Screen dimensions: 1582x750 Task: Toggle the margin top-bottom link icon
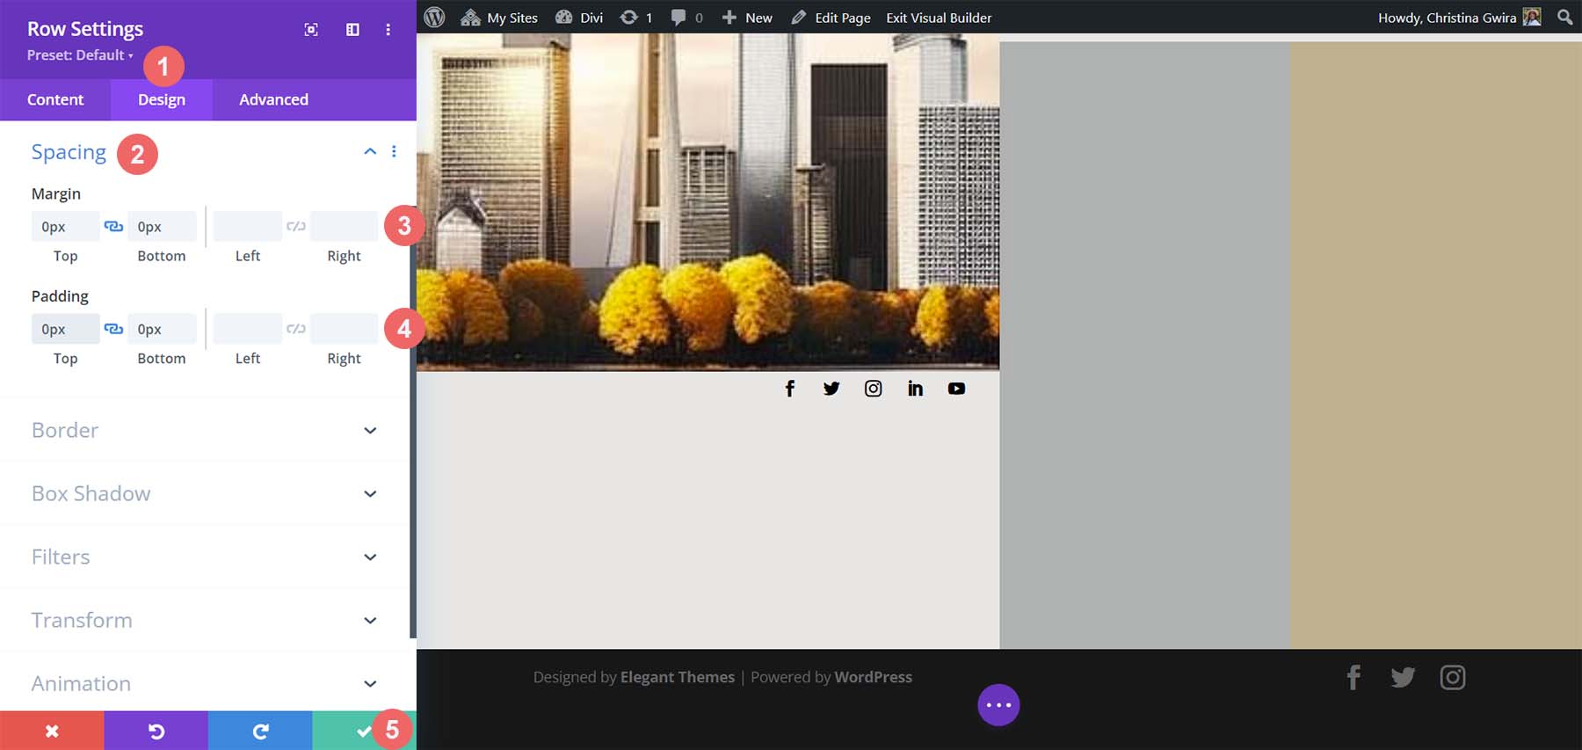tap(113, 227)
